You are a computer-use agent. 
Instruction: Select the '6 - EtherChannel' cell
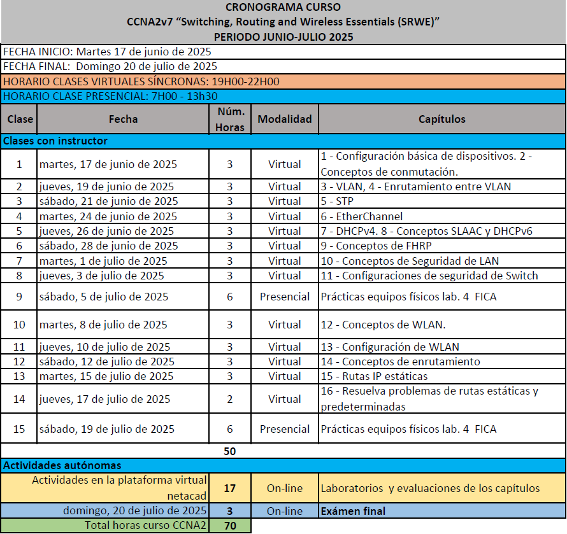442,216
